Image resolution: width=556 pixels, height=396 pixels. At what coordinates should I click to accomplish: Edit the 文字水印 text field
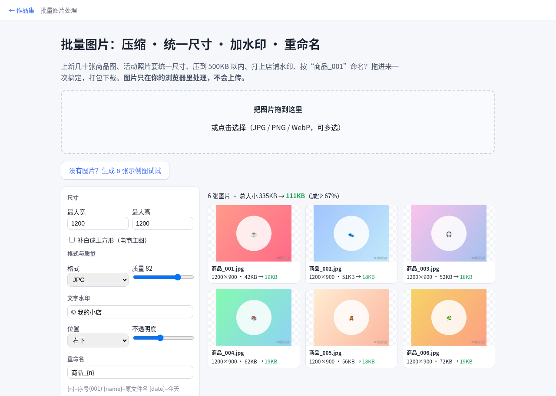point(130,312)
